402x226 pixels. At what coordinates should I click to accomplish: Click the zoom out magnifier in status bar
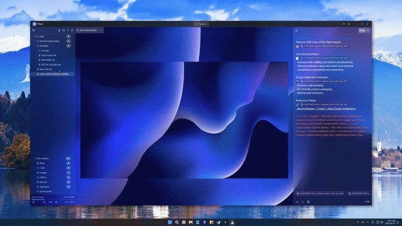point(45,202)
